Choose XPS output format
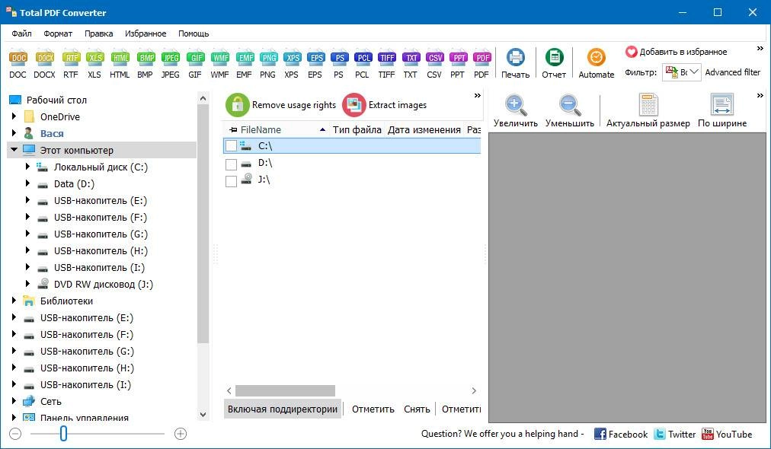The image size is (771, 449). (x=292, y=64)
